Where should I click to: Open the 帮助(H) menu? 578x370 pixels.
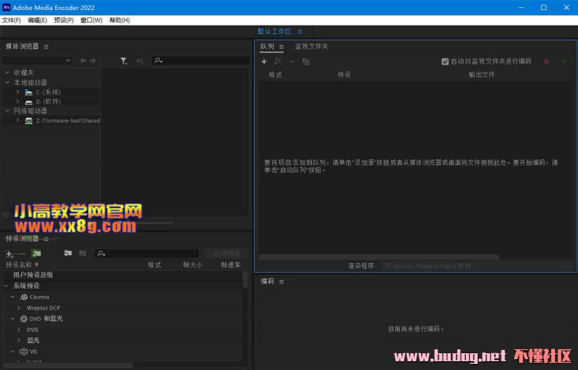point(120,20)
